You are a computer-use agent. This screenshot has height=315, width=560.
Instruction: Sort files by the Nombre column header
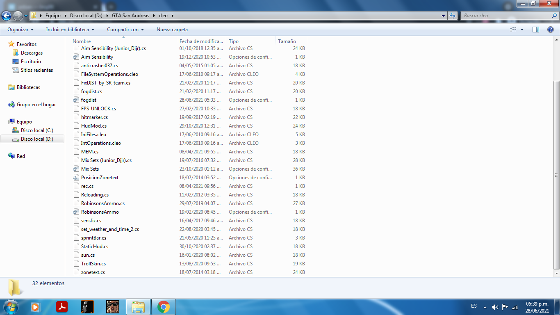(x=125, y=41)
